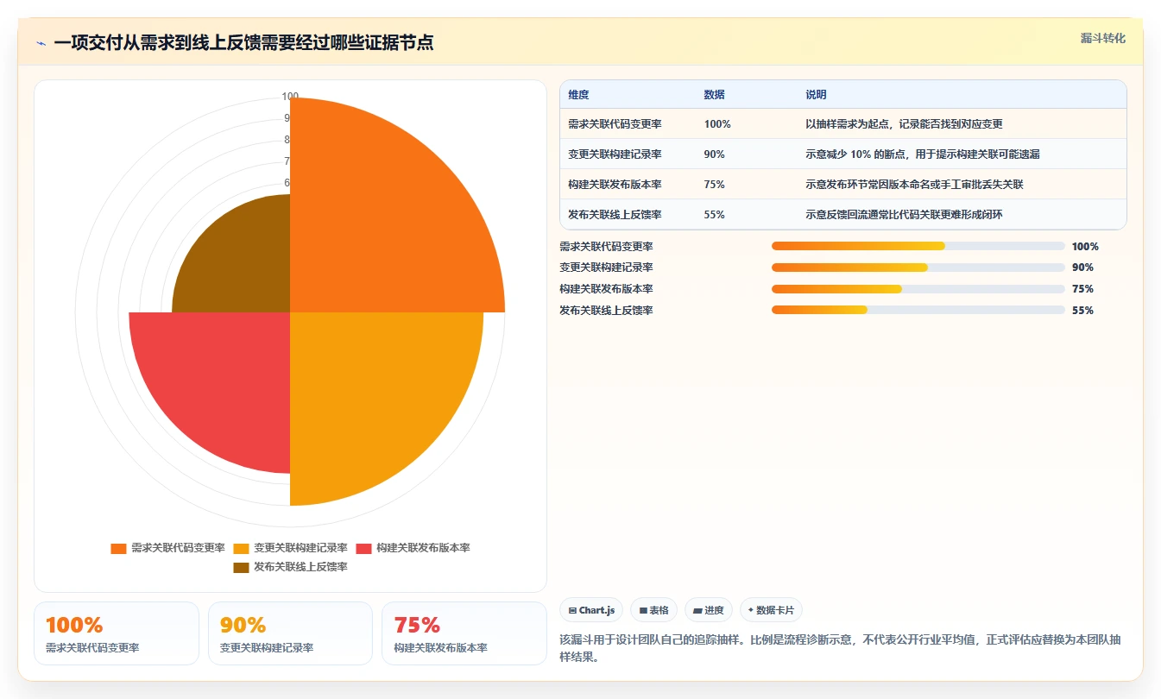Screen dimensions: 1161x699
Task: Toggle 需求关联代码变更率 legend entry
Action: pyautogui.click(x=168, y=548)
